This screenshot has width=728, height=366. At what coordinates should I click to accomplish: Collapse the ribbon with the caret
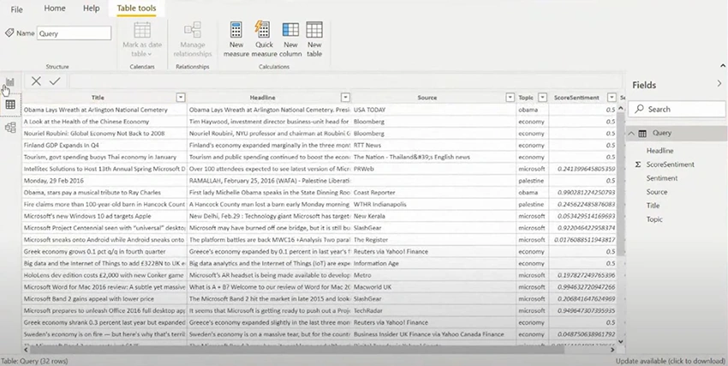pos(722,66)
